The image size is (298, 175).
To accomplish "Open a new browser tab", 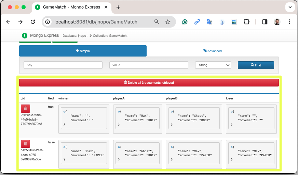I will coord(118,7).
